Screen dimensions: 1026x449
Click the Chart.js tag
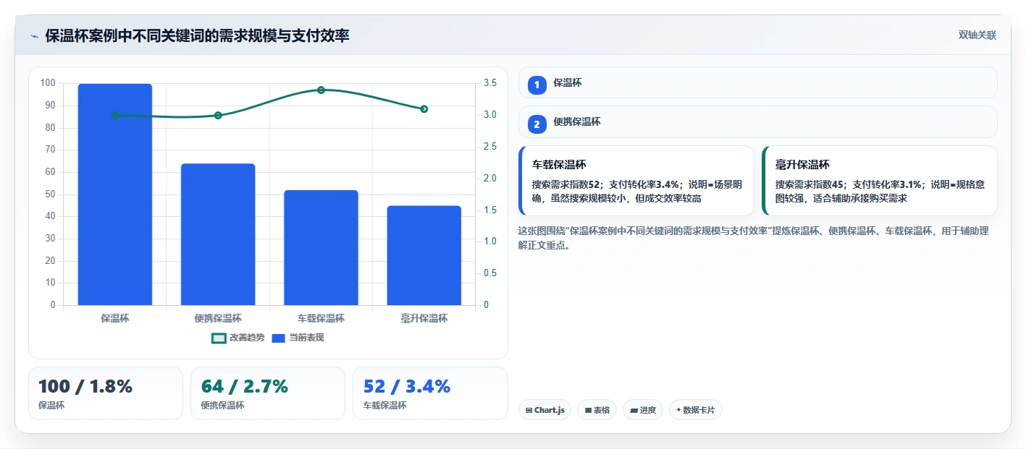[x=544, y=410]
